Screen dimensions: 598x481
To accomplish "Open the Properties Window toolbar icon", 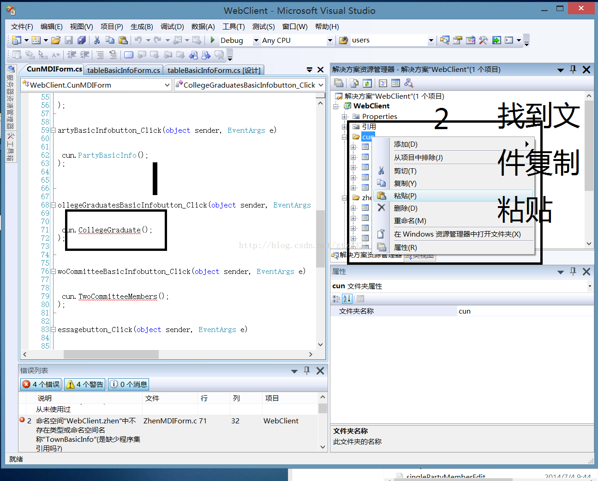I will tap(457, 40).
